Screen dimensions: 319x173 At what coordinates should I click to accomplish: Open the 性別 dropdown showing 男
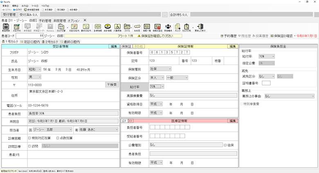point(35,77)
